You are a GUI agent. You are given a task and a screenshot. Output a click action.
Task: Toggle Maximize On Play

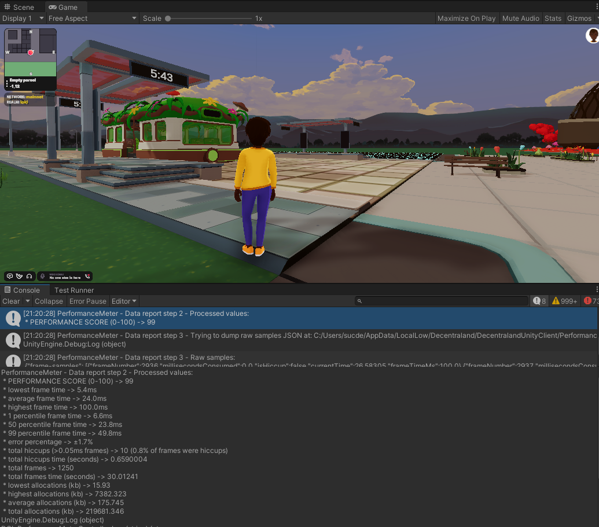[466, 19]
